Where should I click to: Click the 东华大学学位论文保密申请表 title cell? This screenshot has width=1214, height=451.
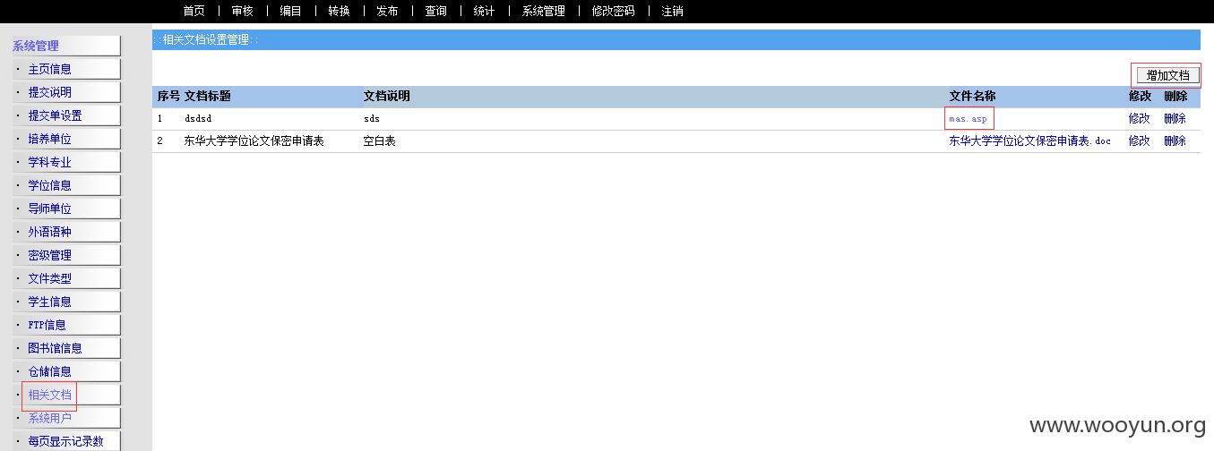point(254,141)
